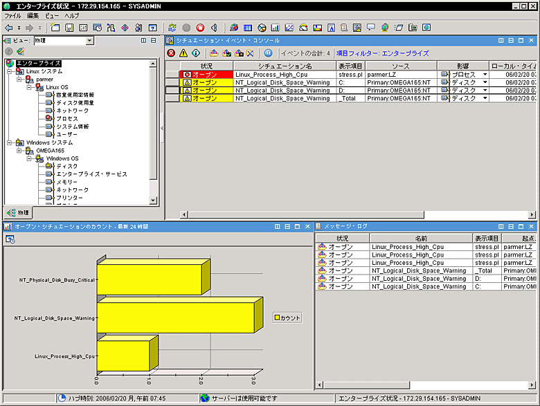Click the シチュエーション名 column header

click(x=285, y=65)
